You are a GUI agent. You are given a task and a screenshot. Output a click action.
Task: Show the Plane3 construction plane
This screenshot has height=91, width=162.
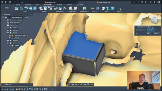[x=10, y=45]
